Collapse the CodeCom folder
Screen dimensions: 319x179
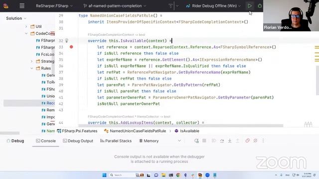click(x=26, y=33)
